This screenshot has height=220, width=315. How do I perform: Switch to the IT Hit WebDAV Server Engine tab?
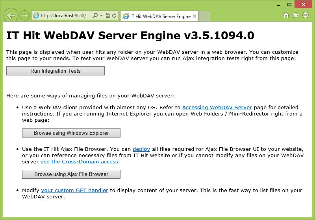pos(160,16)
